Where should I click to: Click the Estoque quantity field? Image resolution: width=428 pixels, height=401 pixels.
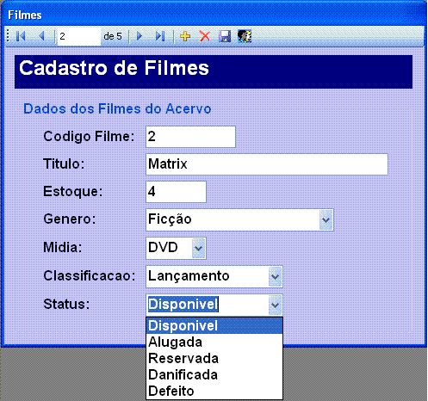pos(176,192)
